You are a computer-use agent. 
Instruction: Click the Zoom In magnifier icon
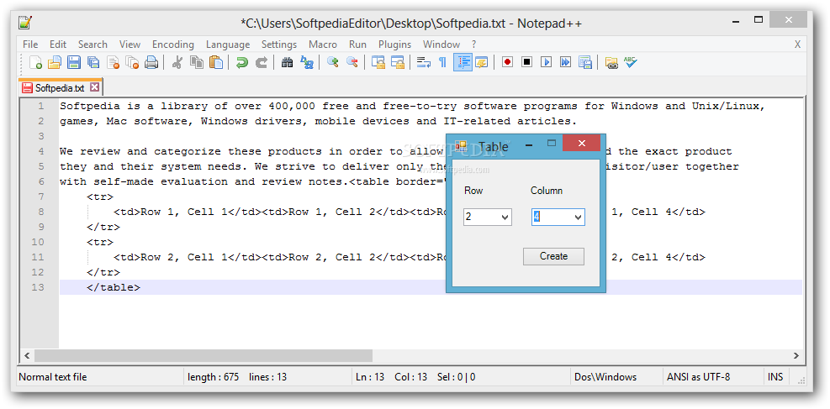click(x=332, y=62)
